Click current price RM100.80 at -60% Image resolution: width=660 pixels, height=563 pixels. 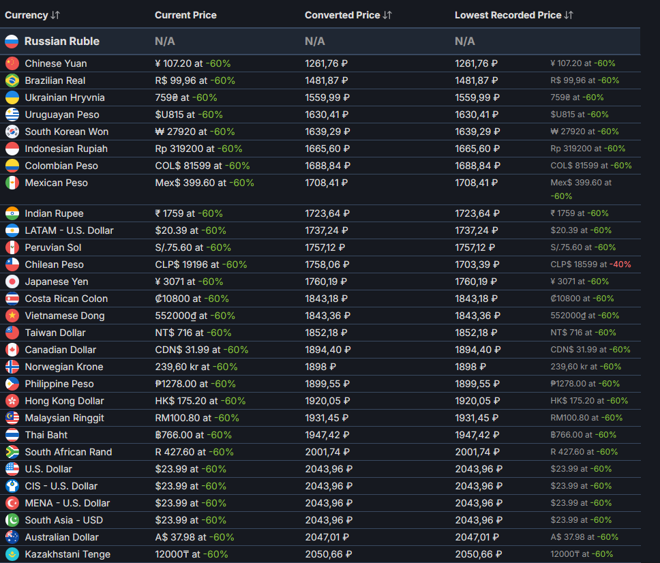click(197, 418)
